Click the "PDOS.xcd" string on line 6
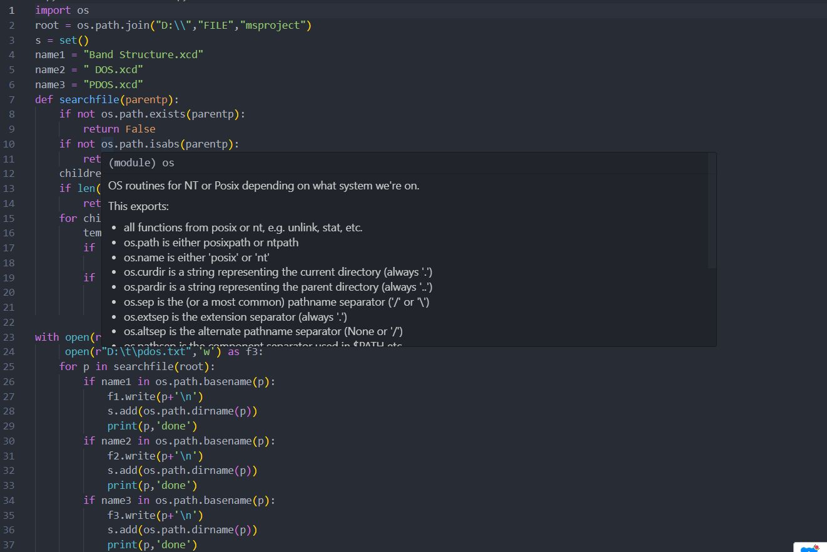The width and height of the screenshot is (827, 552). (113, 84)
